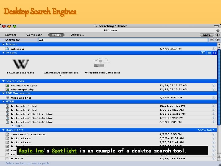
Task: Select bookmarks.txt dated 7/13/04
Action: 21,142
